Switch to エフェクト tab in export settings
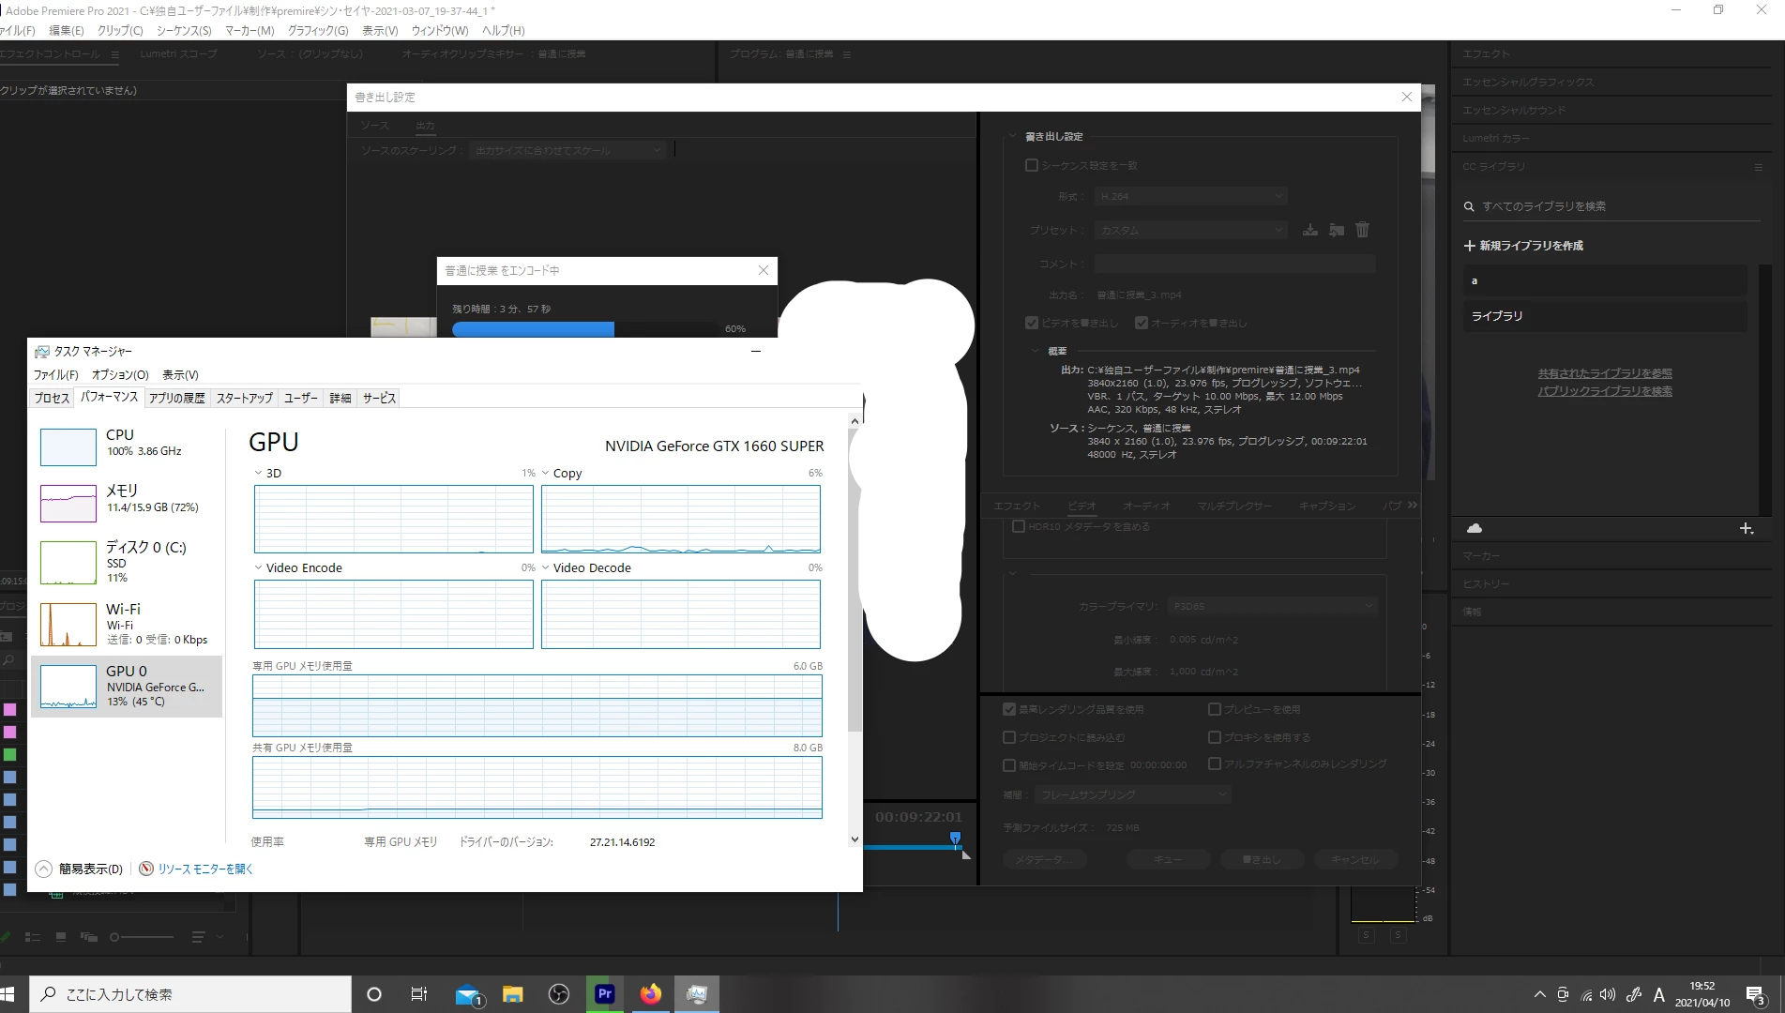 pyautogui.click(x=1017, y=506)
